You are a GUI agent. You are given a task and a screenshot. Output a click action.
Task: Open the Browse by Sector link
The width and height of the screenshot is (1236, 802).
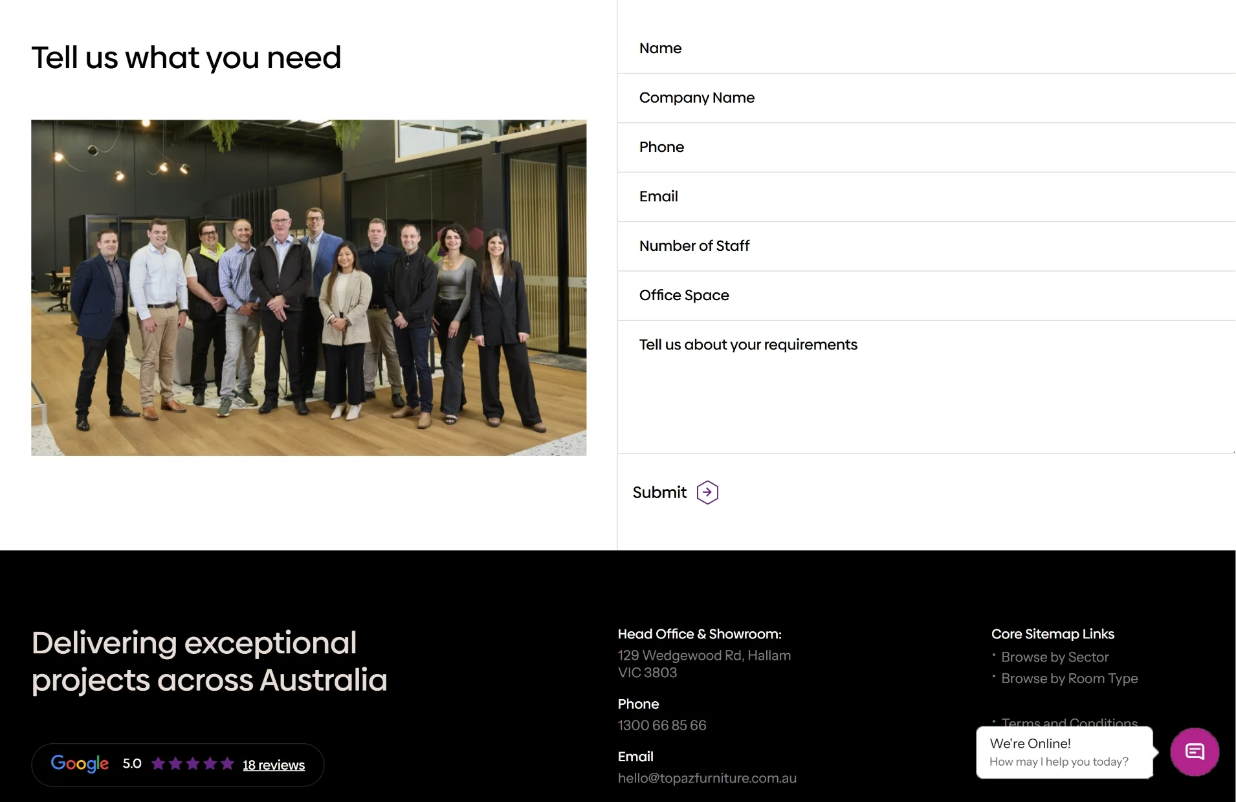pyautogui.click(x=1055, y=657)
